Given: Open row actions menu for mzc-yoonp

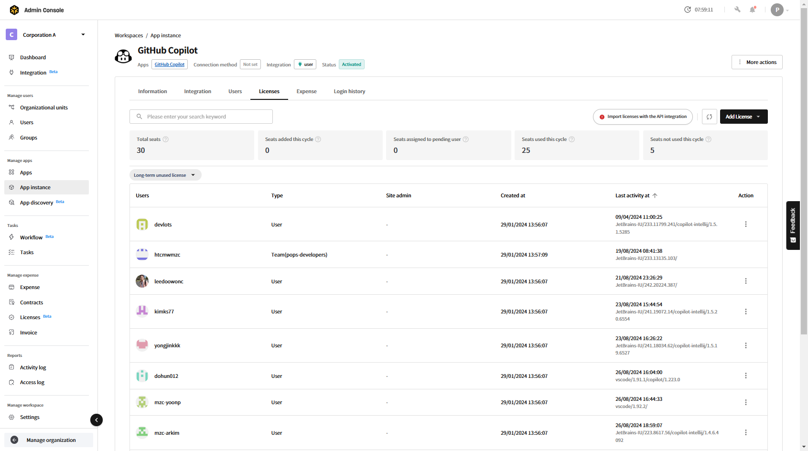Looking at the screenshot, I should [746, 402].
